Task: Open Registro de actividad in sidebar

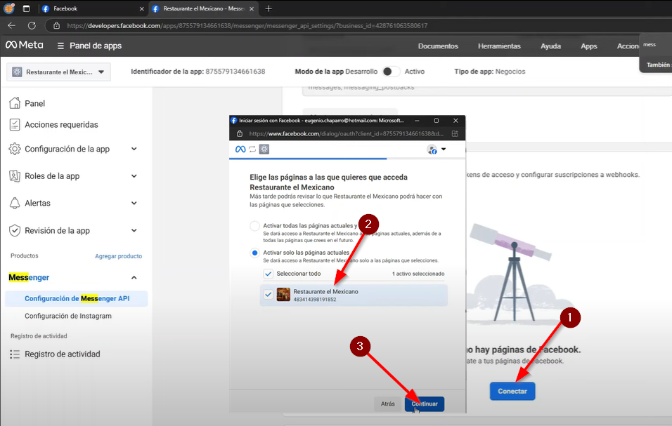Action: 63,354
